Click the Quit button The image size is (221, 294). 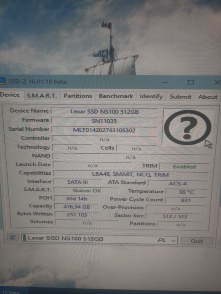(197, 241)
